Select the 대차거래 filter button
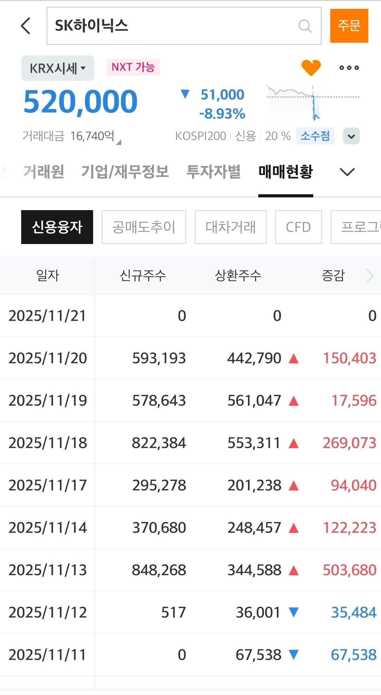Image resolution: width=381 pixels, height=695 pixels. pyautogui.click(x=231, y=227)
